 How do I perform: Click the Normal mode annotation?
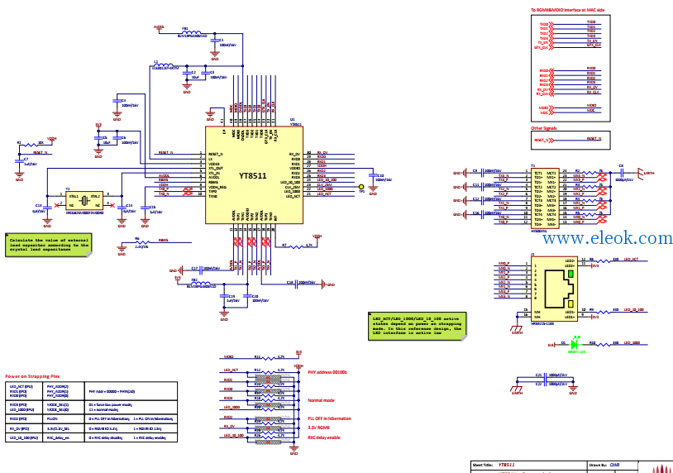click(x=321, y=400)
